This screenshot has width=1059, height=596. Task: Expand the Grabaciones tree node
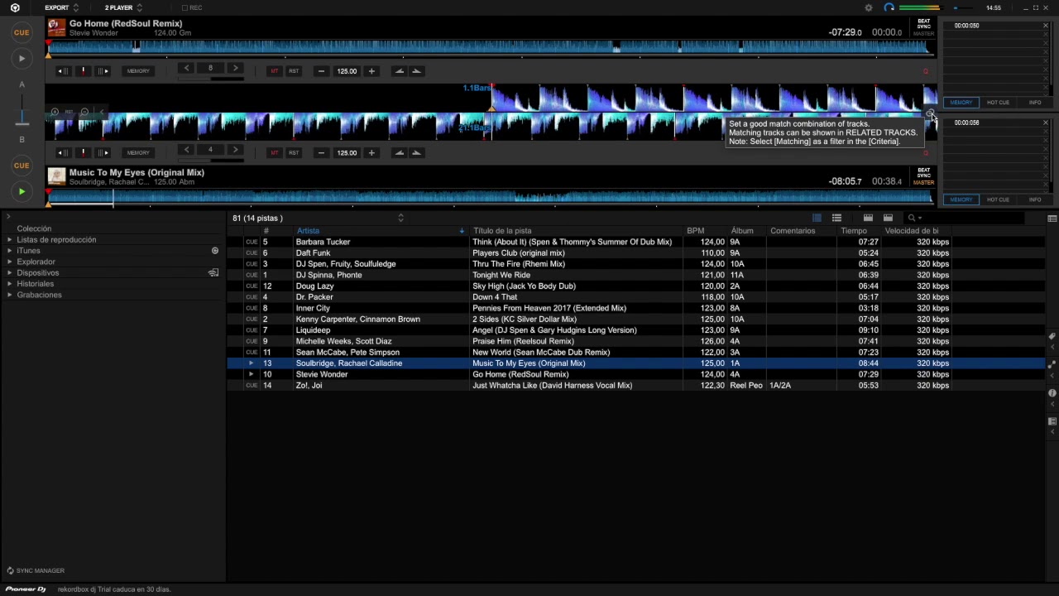click(10, 295)
